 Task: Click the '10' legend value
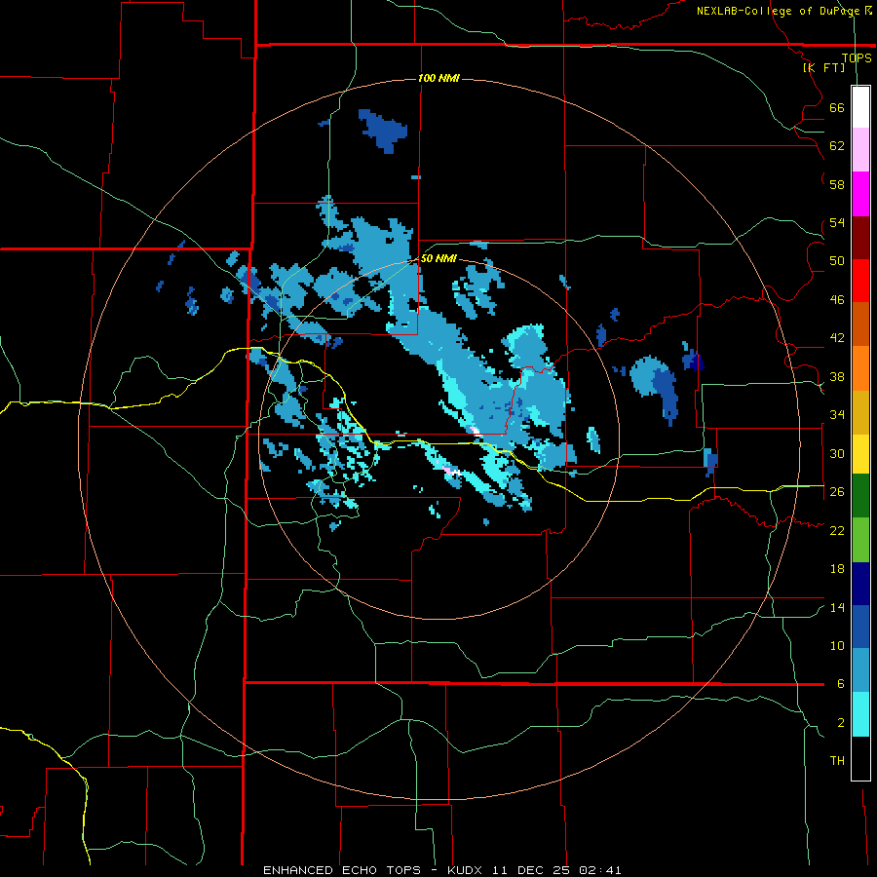837,645
